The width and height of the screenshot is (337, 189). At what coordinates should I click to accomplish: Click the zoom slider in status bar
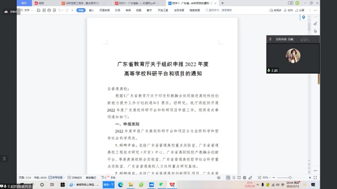coord(290,178)
